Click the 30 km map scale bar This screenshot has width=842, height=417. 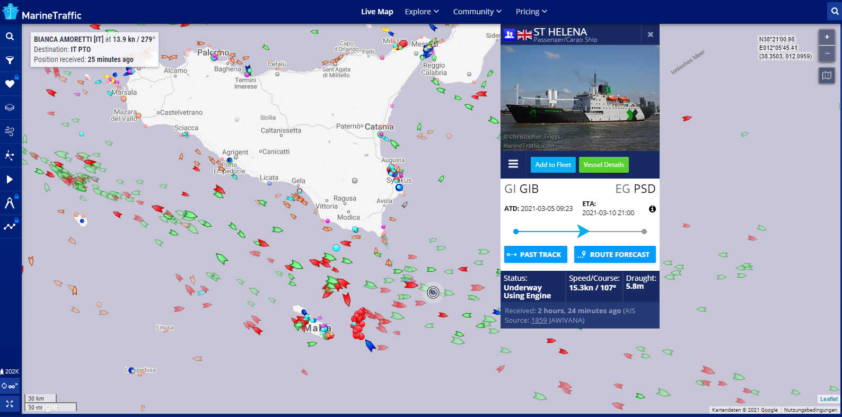coord(40,398)
